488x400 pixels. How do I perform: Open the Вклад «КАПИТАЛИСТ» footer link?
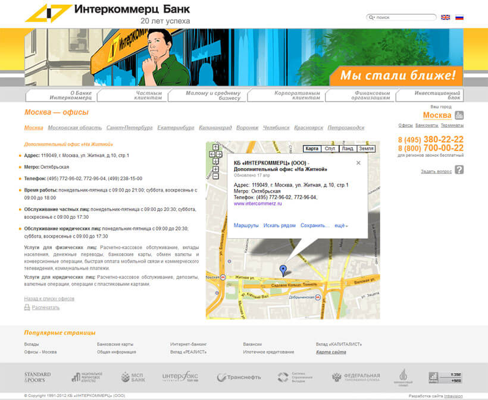(x=339, y=344)
